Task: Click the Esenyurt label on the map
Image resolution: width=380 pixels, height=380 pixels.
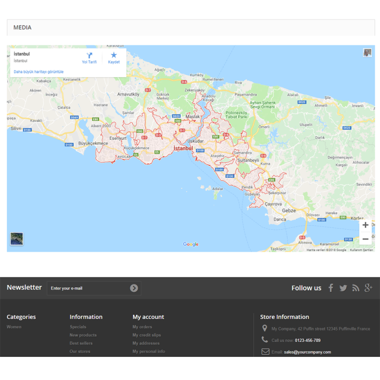Action: click(118, 138)
